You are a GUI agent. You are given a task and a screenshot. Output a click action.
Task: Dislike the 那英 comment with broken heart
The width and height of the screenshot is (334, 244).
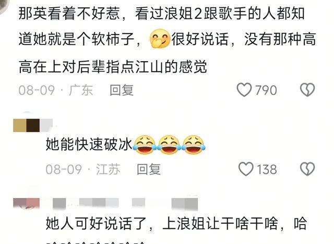coord(307,90)
